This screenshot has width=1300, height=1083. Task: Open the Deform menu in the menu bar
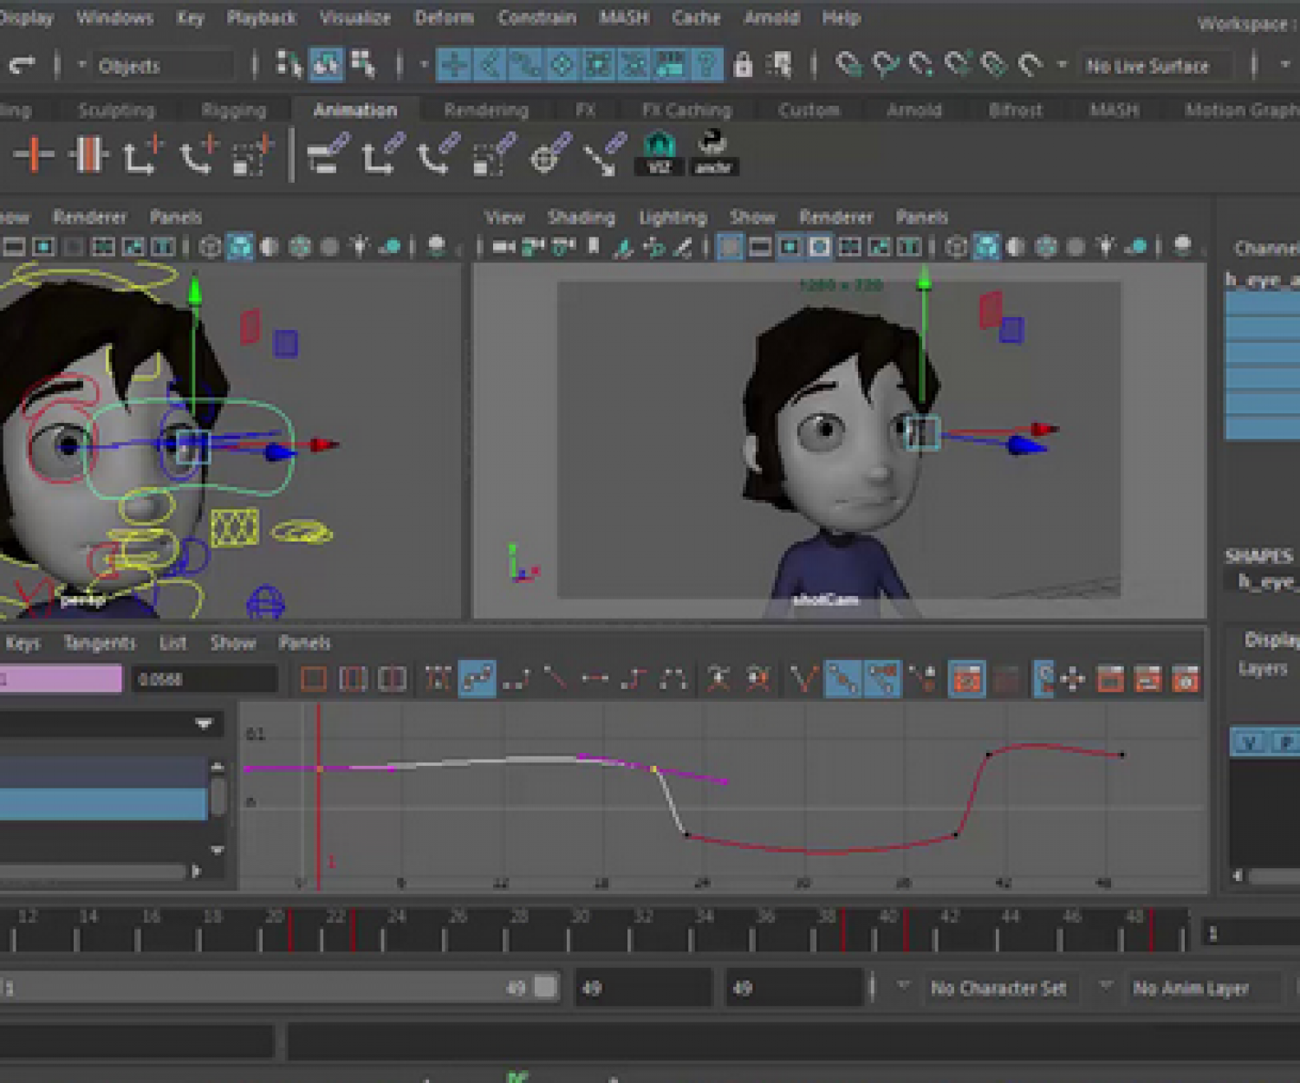(443, 17)
